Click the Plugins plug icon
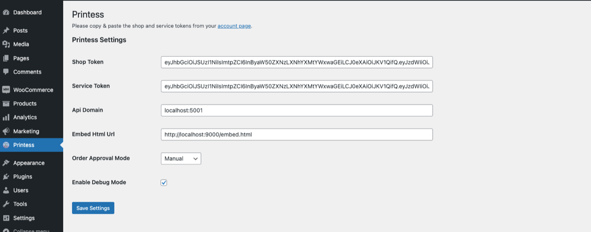The image size is (591, 232). pyautogui.click(x=6, y=177)
